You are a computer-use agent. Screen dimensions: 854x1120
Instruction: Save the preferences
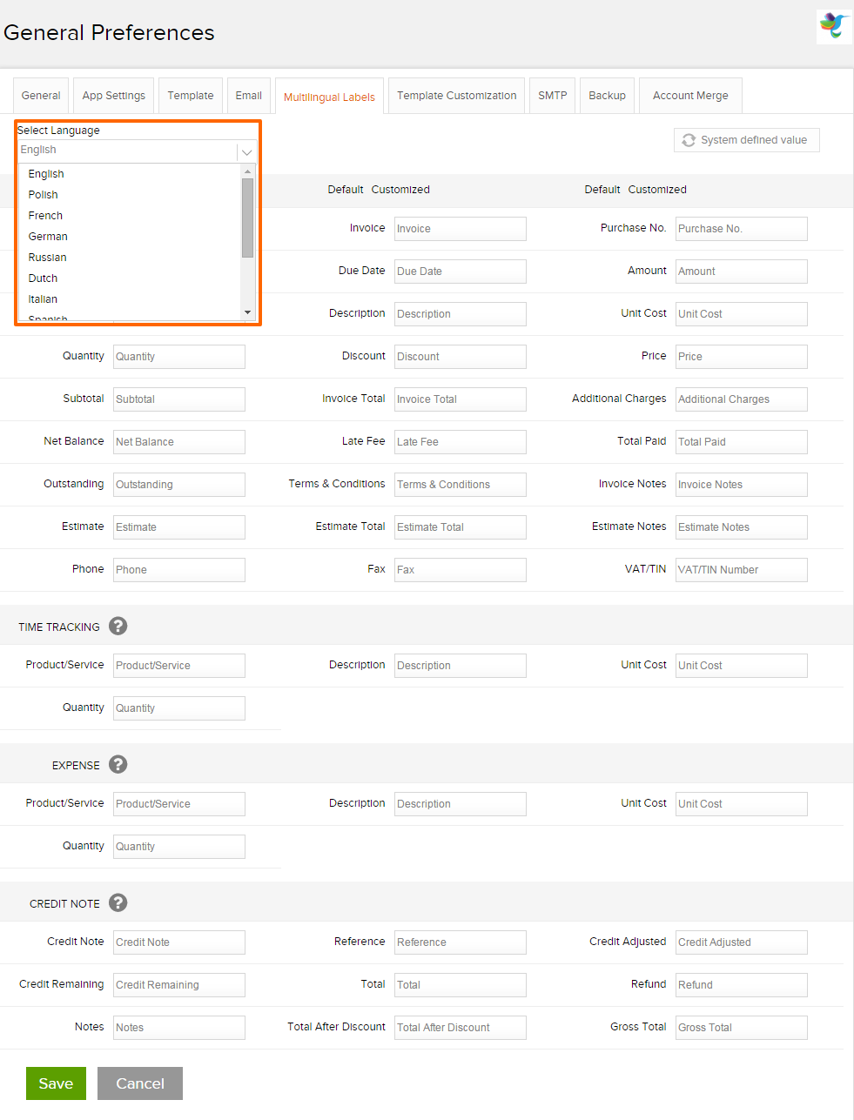56,1083
